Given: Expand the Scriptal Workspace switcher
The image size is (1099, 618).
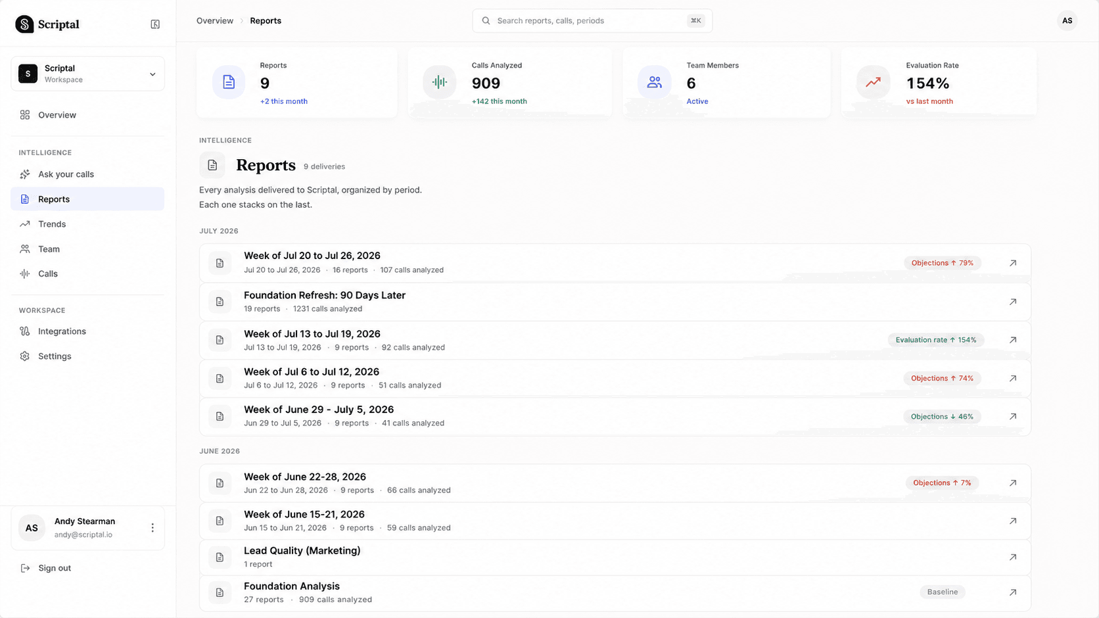Looking at the screenshot, I should pyautogui.click(x=87, y=74).
